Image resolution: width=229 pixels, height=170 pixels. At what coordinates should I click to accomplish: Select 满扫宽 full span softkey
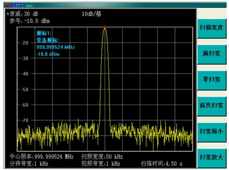[x=211, y=53]
